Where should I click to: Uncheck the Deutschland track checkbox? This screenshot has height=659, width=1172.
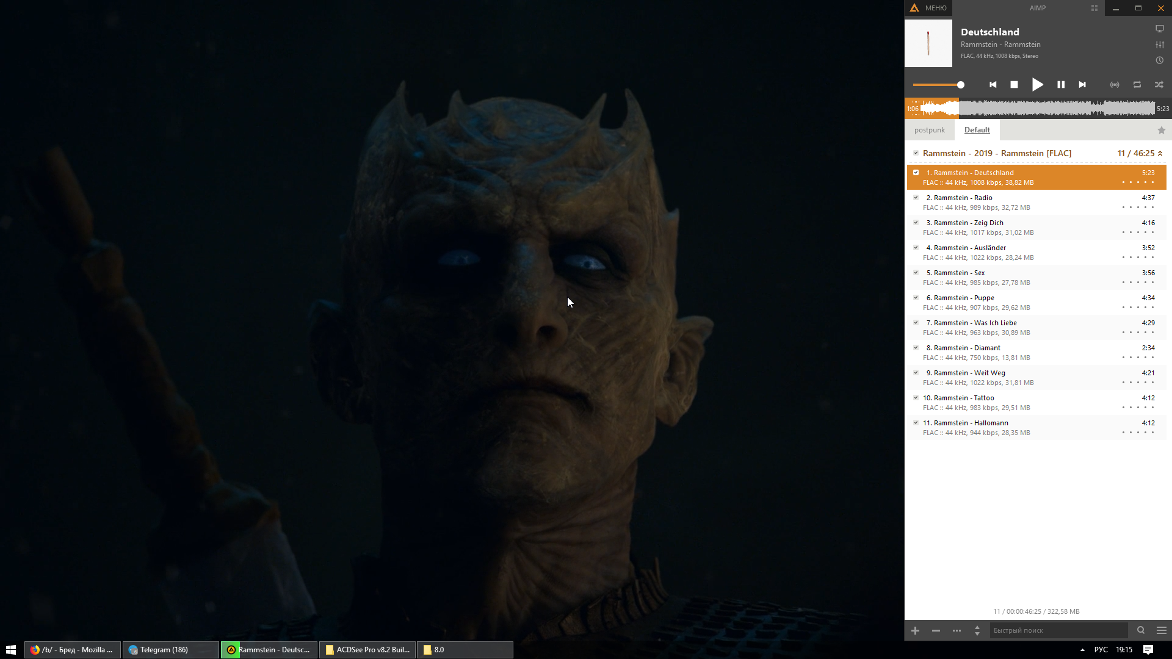pos(916,173)
